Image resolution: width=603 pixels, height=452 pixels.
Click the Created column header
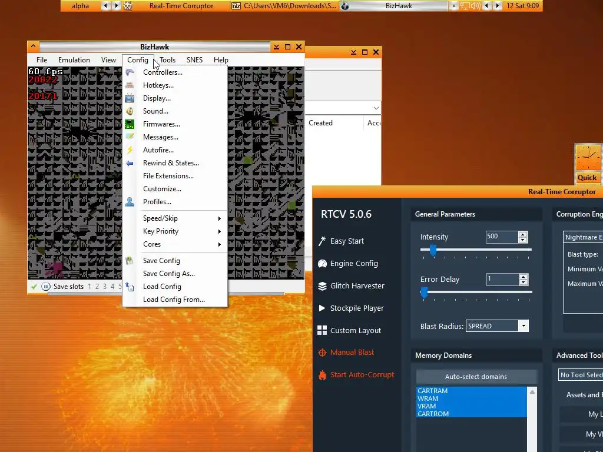334,123
